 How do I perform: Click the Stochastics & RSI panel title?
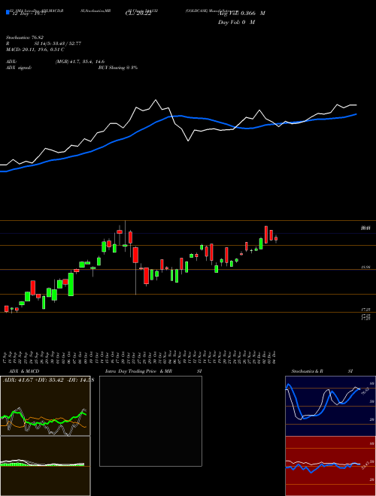322,371
